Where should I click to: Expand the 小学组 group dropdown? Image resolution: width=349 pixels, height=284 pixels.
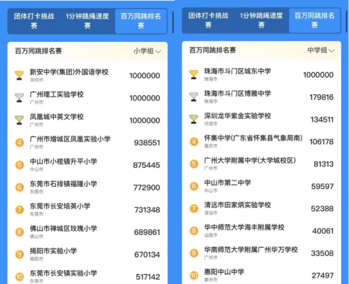(x=147, y=51)
